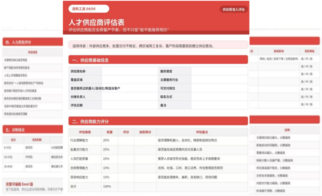Select the blank field beside 供应商名称
Screen dimensions: 322x196
(x=130, y=71)
